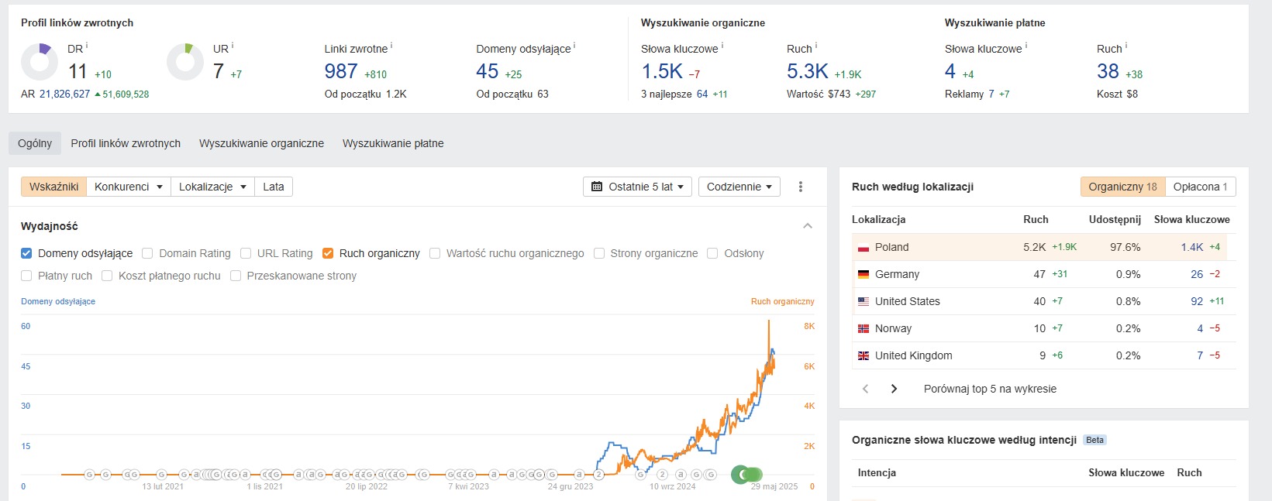Click the Poland flag icon
This screenshot has height=501, width=1272.
point(864,248)
